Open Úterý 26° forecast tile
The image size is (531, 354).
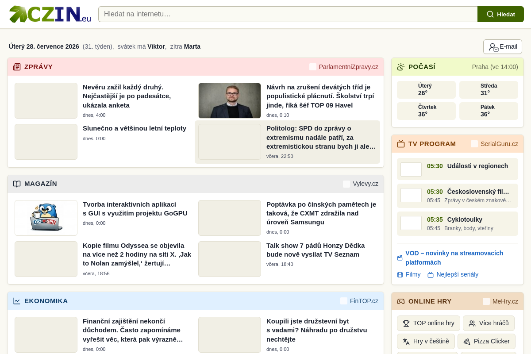426,90
